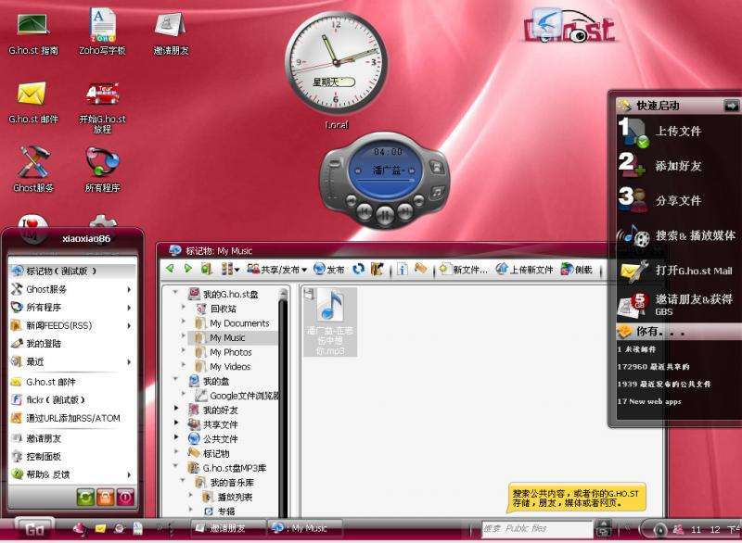Open the Ghost服务 tools desktop icon
742x543 pixels.
click(x=33, y=170)
